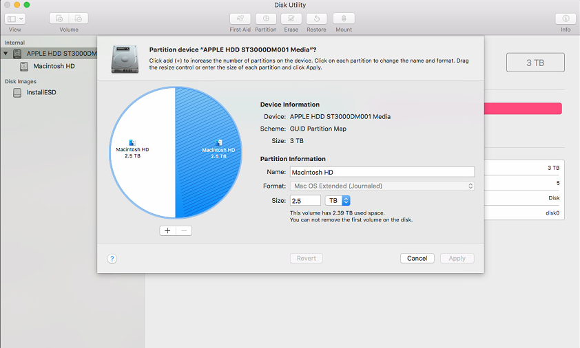Show disk Info from the toolbar
The width and height of the screenshot is (580, 348).
coord(566,19)
